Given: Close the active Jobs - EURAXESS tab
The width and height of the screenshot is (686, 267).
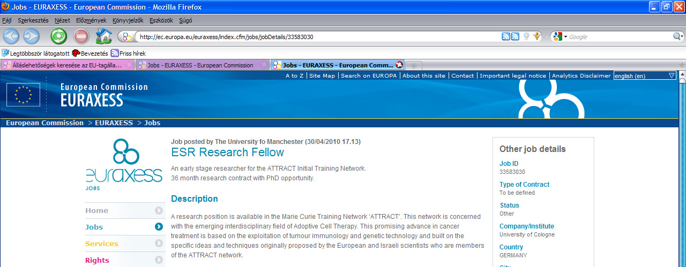Looking at the screenshot, I should click(x=399, y=65).
